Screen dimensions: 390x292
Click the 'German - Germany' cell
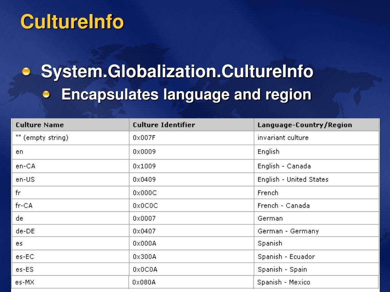point(316,231)
